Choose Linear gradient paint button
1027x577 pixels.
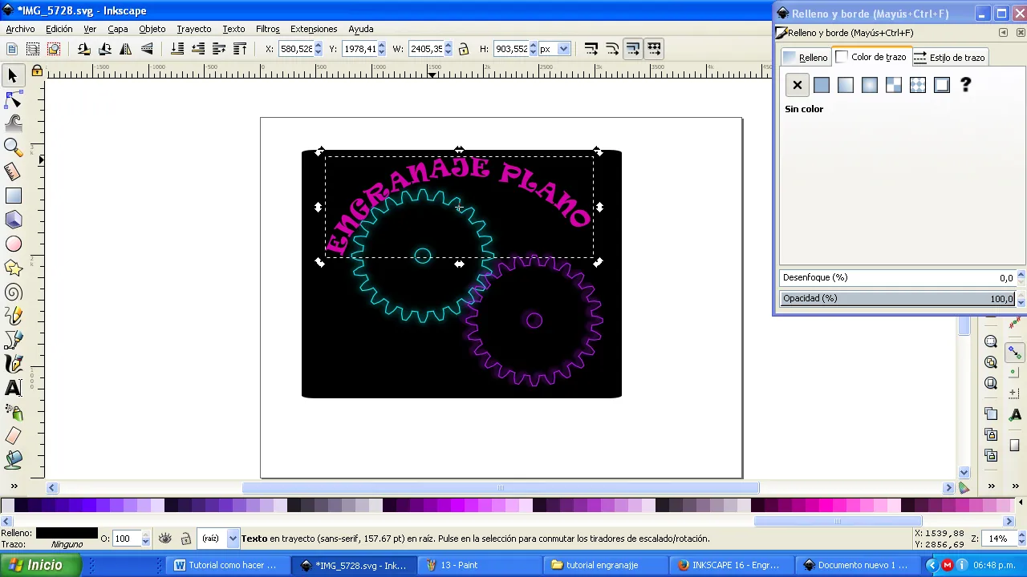846,85
